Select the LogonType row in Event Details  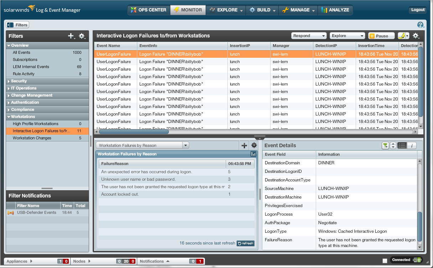pyautogui.click(x=340, y=231)
